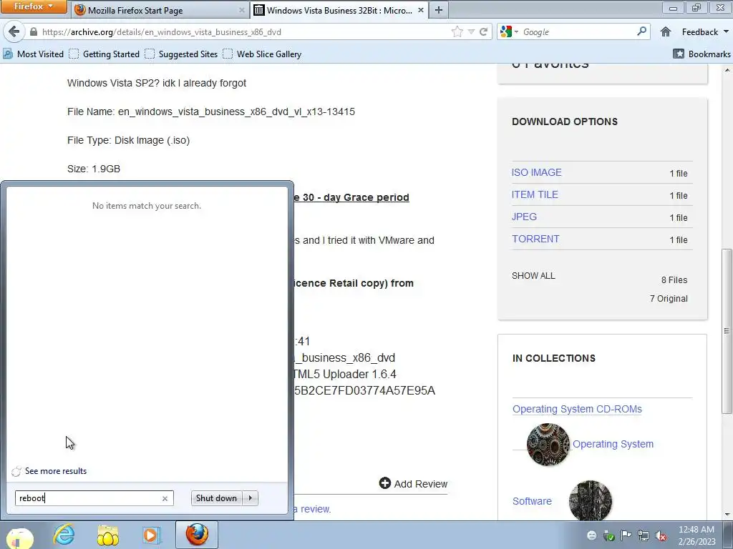Close the Windows Vista Business tab
Screen dimensions: 733x549
(x=420, y=10)
